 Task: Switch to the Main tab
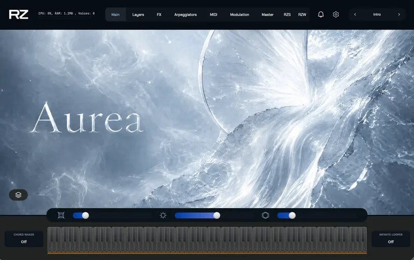(x=115, y=15)
